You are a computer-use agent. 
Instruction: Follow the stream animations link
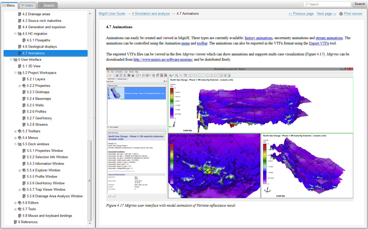pos(329,38)
